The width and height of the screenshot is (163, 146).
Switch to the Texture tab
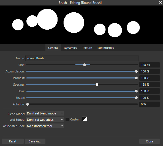point(87,48)
